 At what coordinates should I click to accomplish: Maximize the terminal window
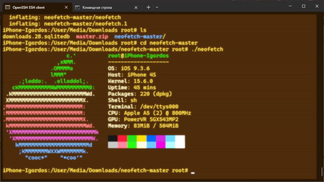(x=304, y=6)
